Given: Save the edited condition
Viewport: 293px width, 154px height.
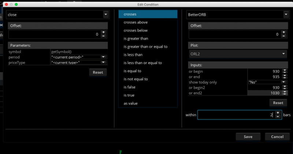Looking at the screenshot, I should (248, 137).
